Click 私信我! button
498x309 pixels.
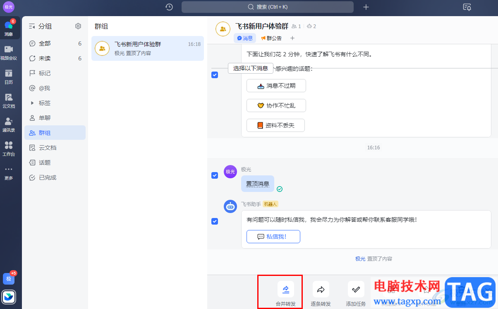coord(273,237)
